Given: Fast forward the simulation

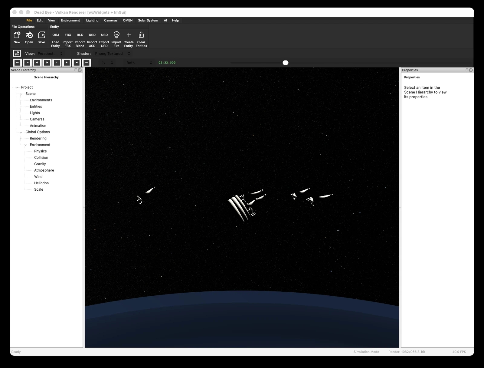Looking at the screenshot, I should pyautogui.click(x=87, y=63).
